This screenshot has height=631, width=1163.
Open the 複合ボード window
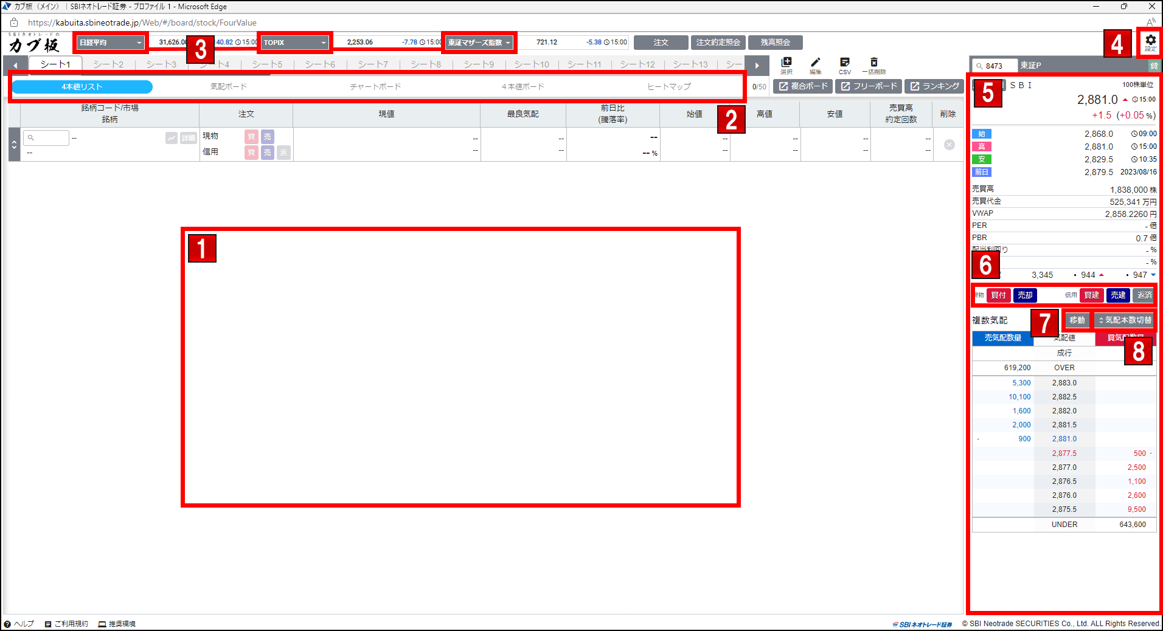tap(803, 86)
